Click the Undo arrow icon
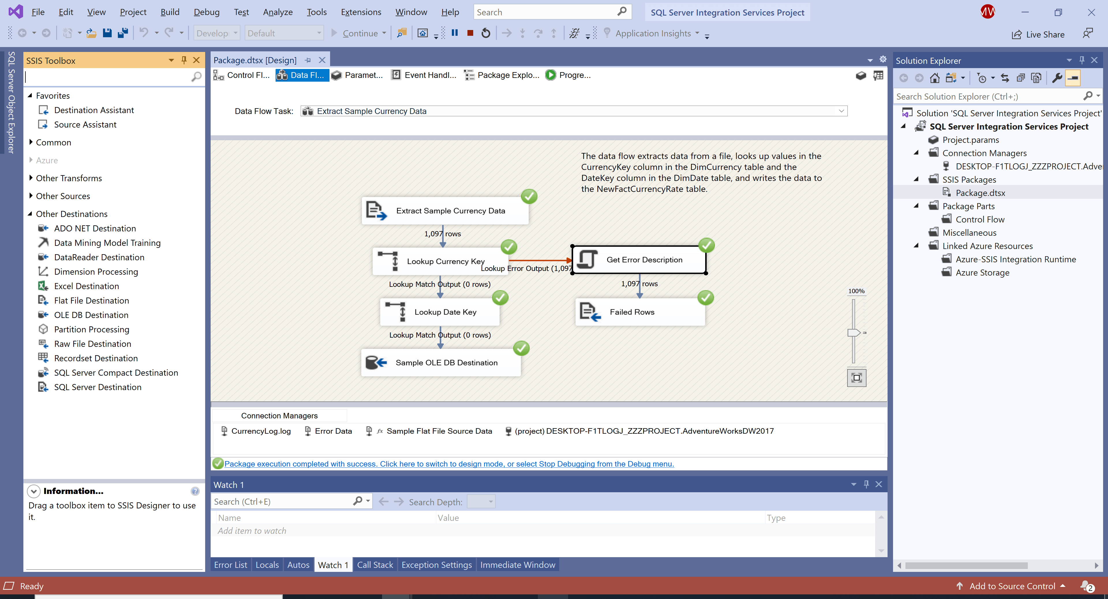Screen dimensions: 1108x599 (x=145, y=33)
